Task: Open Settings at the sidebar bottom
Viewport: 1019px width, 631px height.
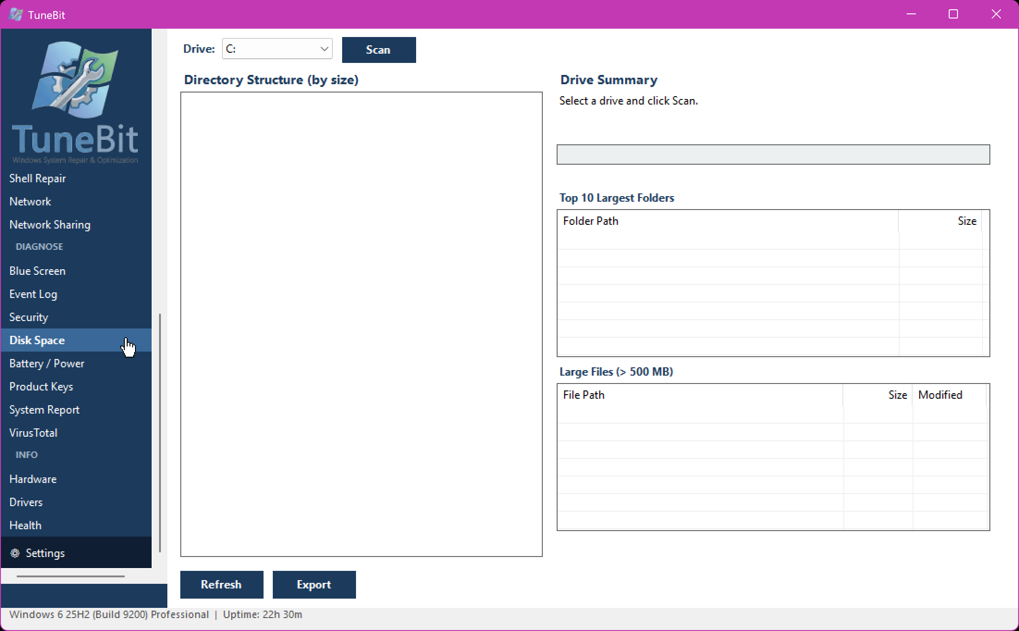Action: (76, 552)
